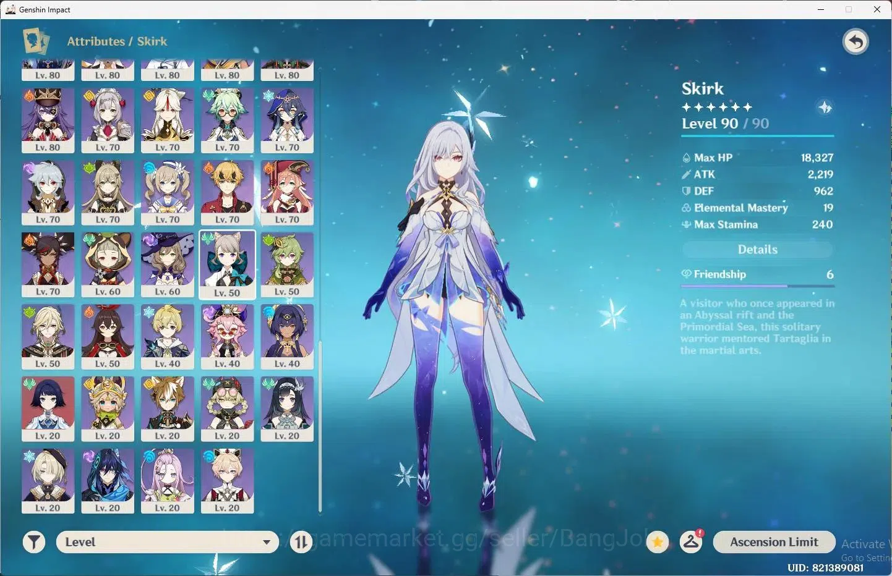Open the character filter funnel

click(34, 543)
